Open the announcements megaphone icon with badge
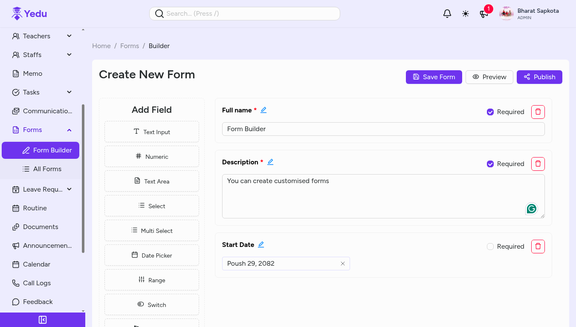Screen dimensions: 576x327 (x=484, y=14)
